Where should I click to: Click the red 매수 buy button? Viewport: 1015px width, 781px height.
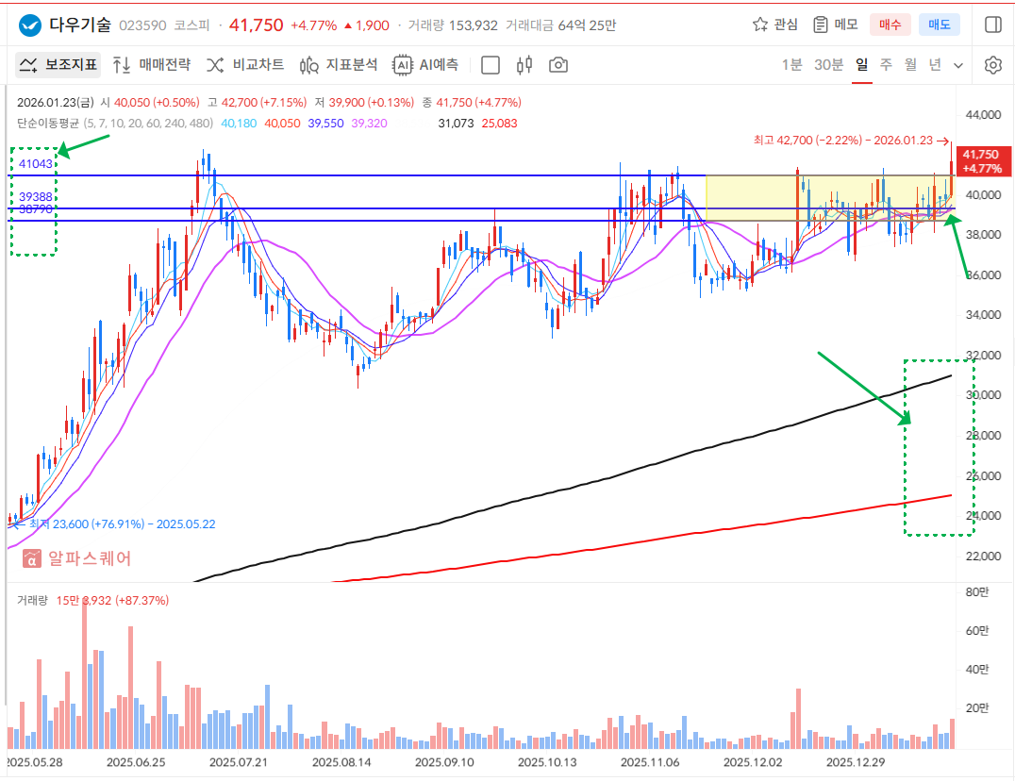coord(890,25)
